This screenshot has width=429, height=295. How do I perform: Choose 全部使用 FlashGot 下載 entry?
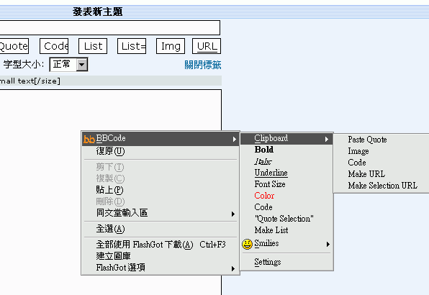(x=161, y=245)
